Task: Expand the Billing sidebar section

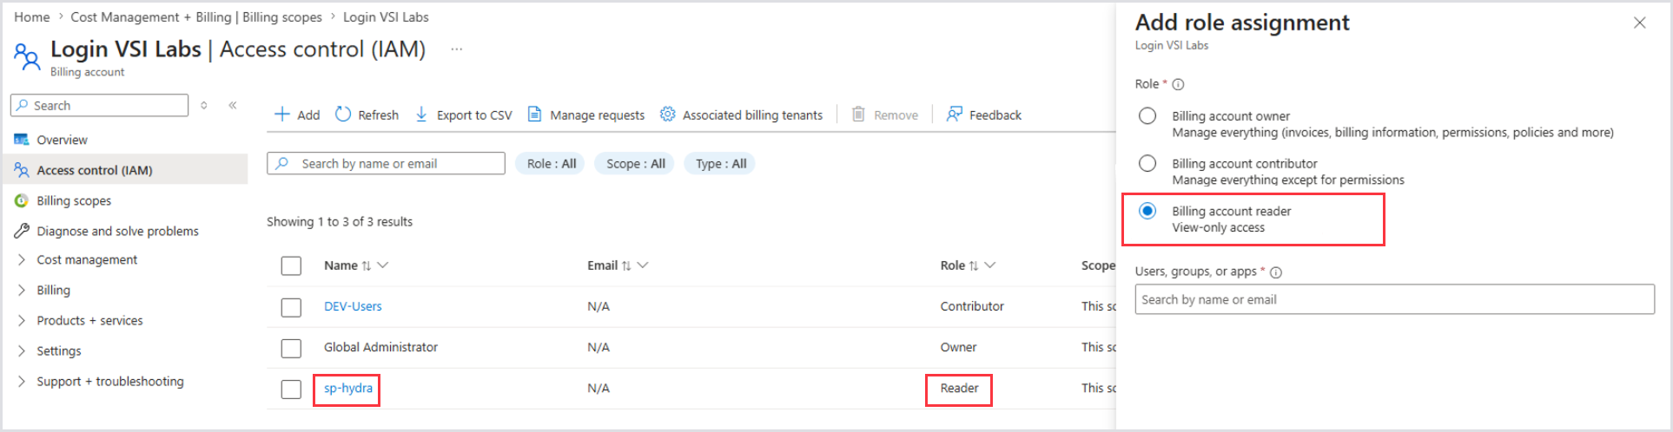Action: point(22,290)
